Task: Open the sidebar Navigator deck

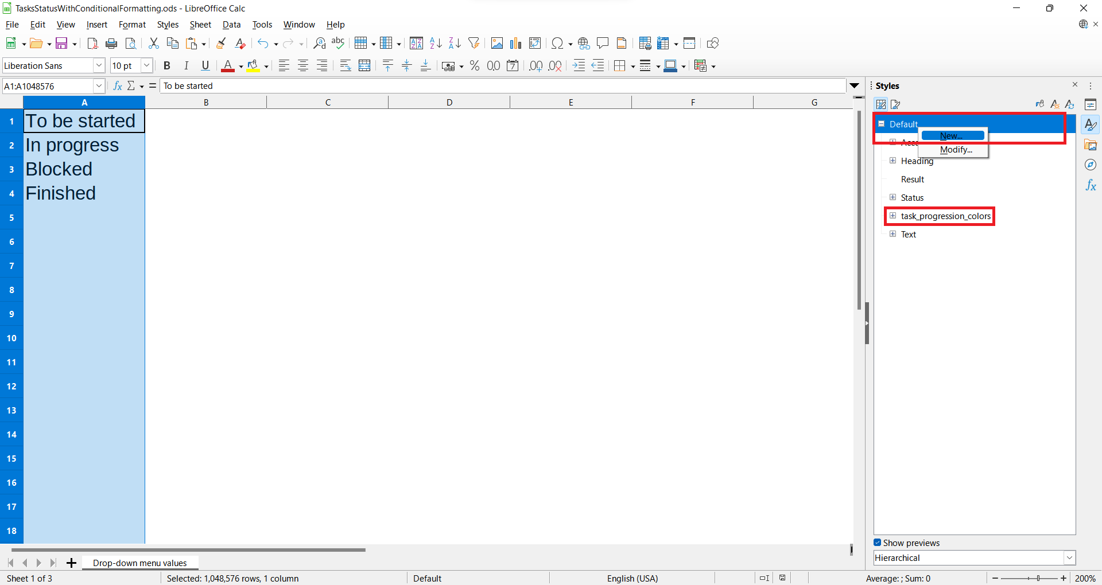Action: (1091, 165)
